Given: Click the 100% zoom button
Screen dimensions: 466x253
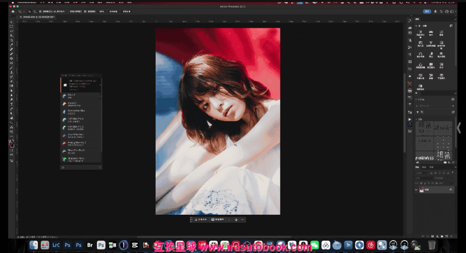Looking at the screenshot, I should (x=101, y=11).
